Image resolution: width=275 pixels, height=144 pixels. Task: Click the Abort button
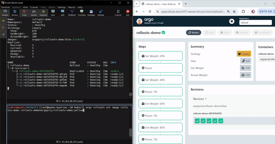click(225, 32)
